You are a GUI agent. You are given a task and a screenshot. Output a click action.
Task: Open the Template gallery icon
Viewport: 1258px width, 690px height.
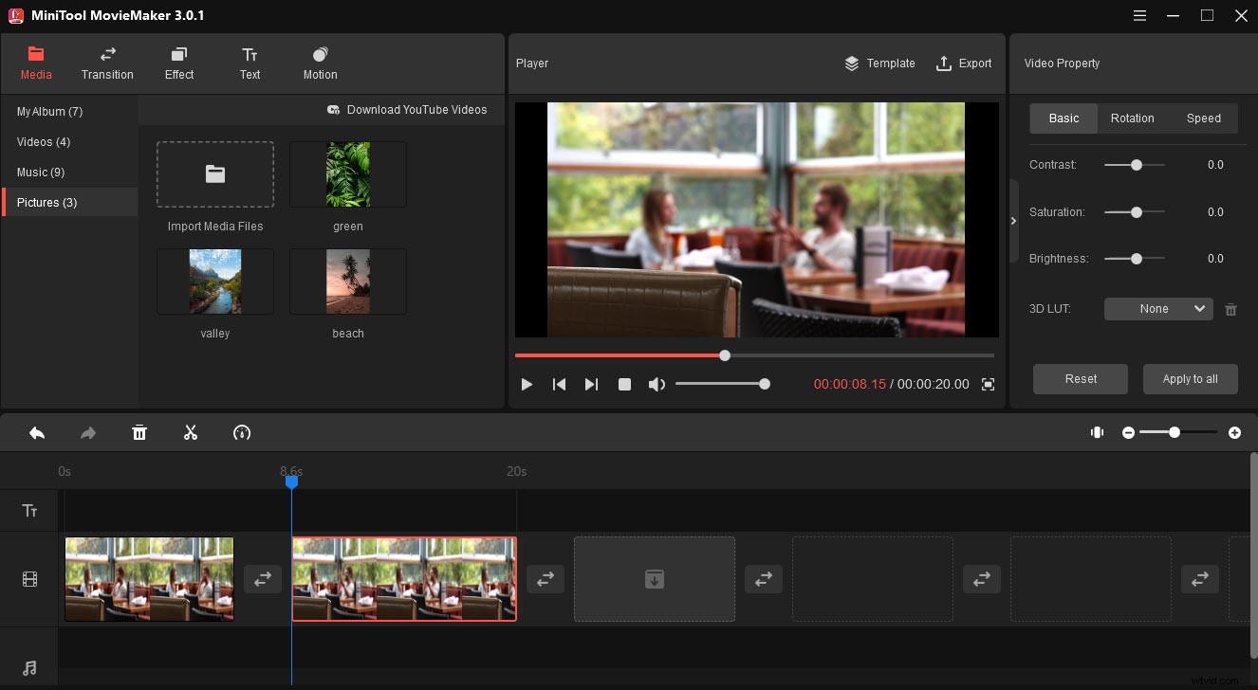[x=879, y=64]
